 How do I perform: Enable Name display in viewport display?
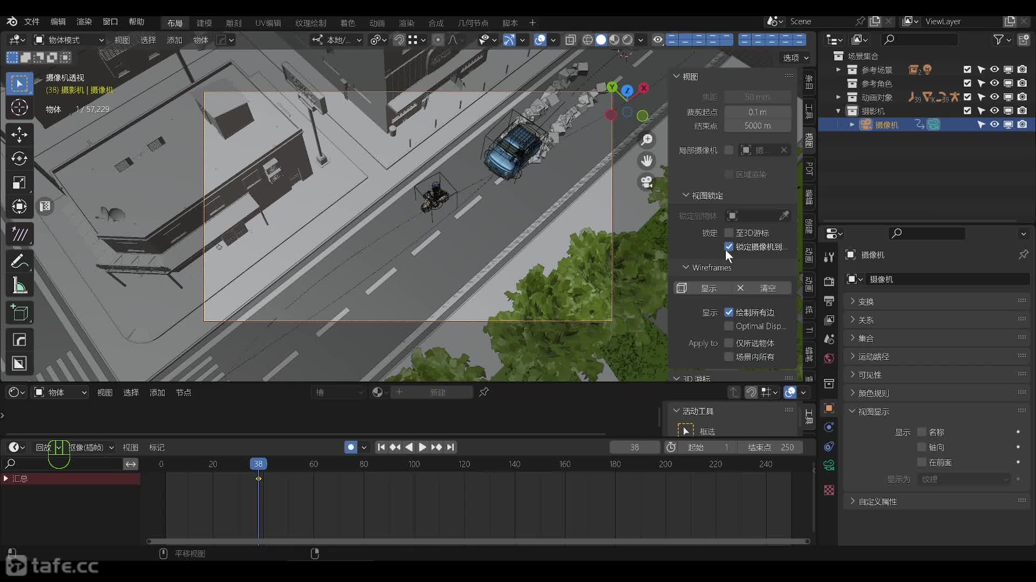[x=922, y=432]
